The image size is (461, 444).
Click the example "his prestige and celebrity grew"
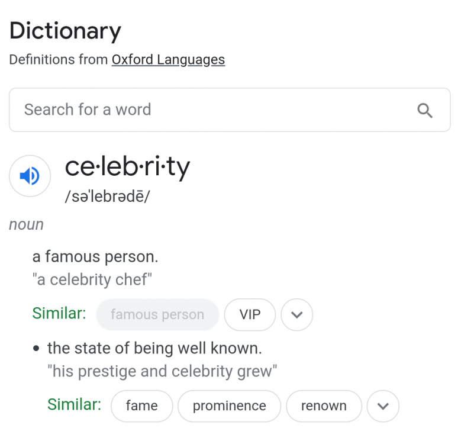[162, 371]
